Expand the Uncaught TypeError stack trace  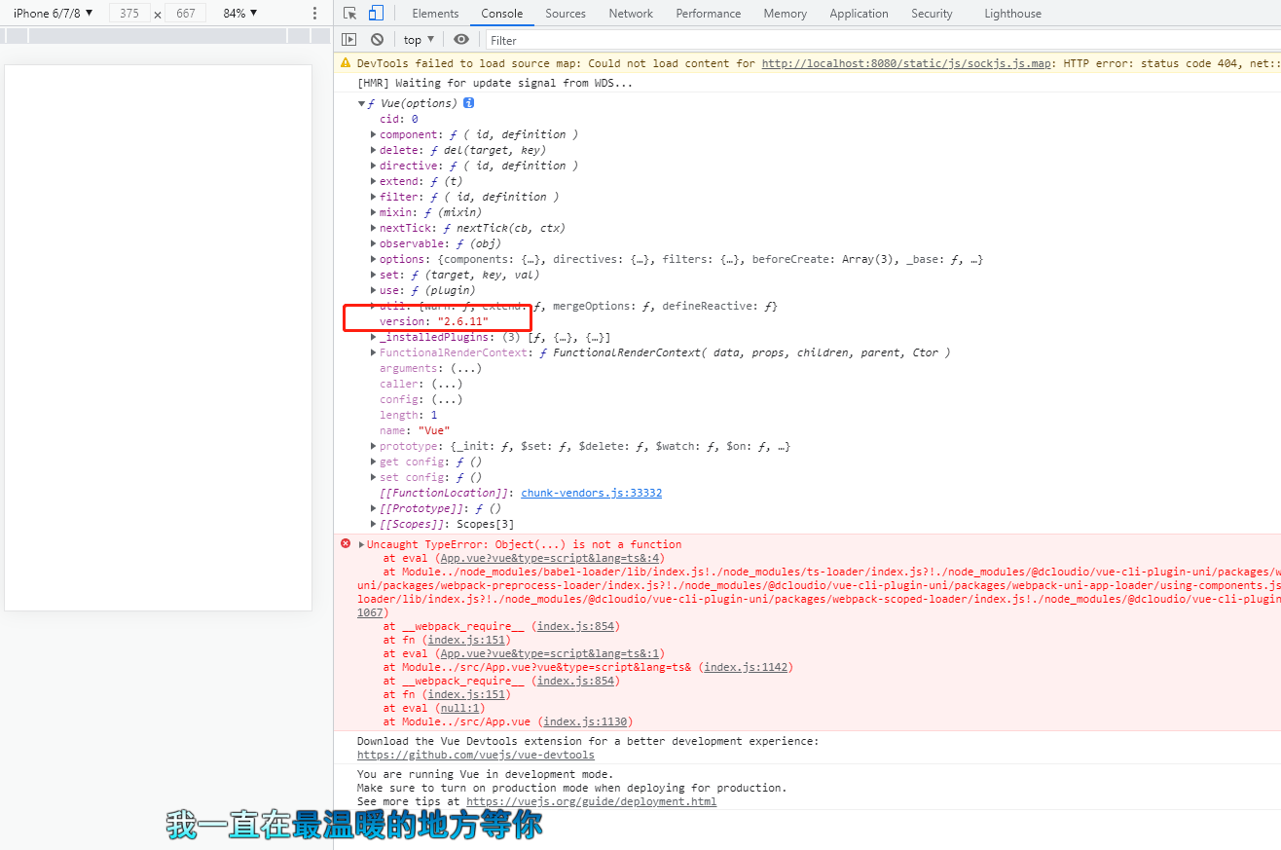362,544
